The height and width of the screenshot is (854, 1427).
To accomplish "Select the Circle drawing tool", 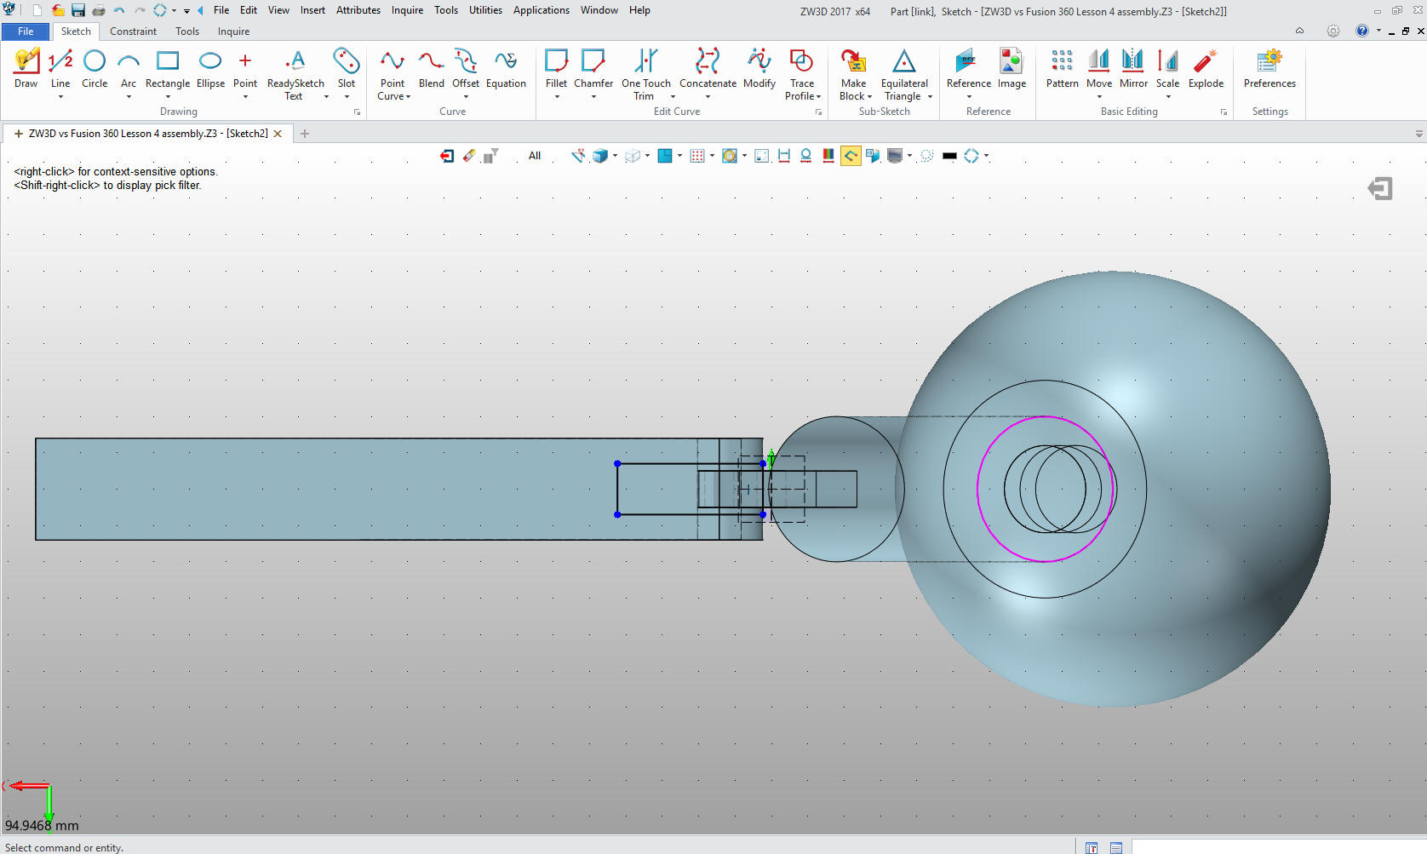I will (x=95, y=68).
